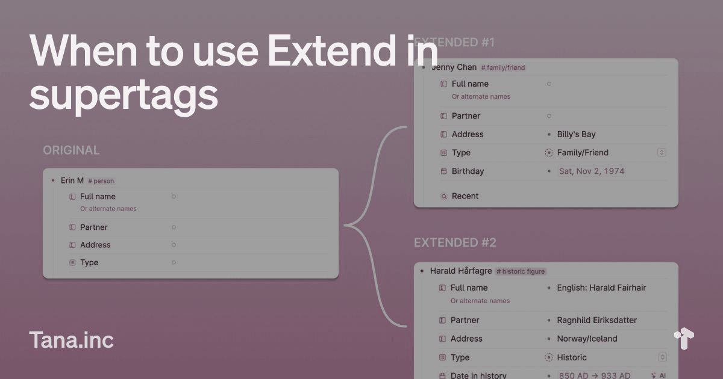Open the Historic type dropdown on Harald's card
The width and height of the screenshot is (723, 379).
[x=662, y=357]
